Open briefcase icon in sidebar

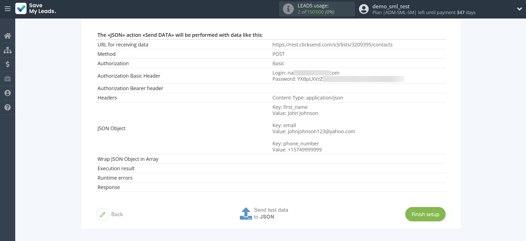pos(7,79)
